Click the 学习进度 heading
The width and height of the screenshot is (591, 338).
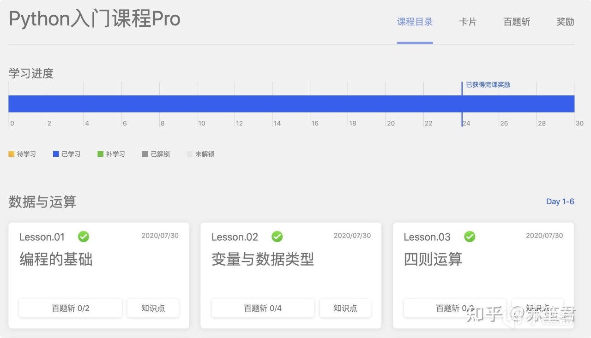point(31,73)
